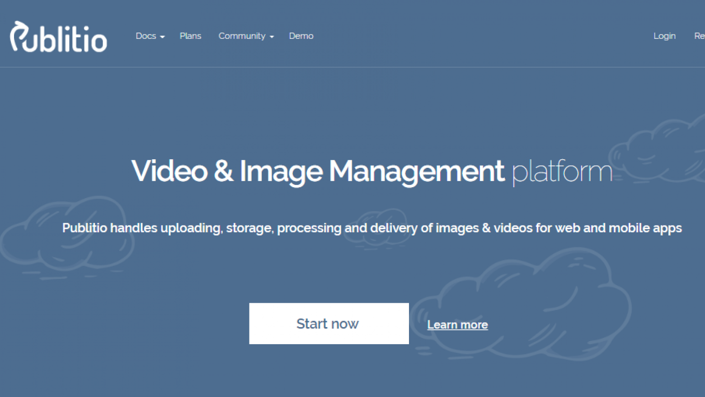Follow the Learn more link
705x397 pixels.
click(457, 325)
